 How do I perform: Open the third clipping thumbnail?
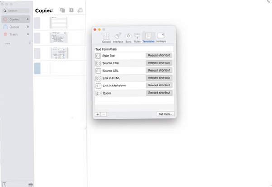click(59, 53)
